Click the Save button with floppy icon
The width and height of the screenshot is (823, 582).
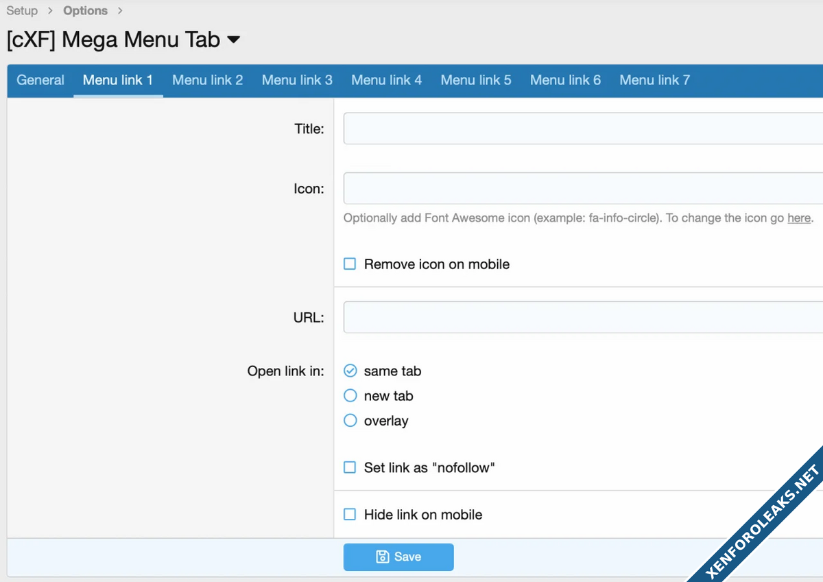[x=398, y=557]
